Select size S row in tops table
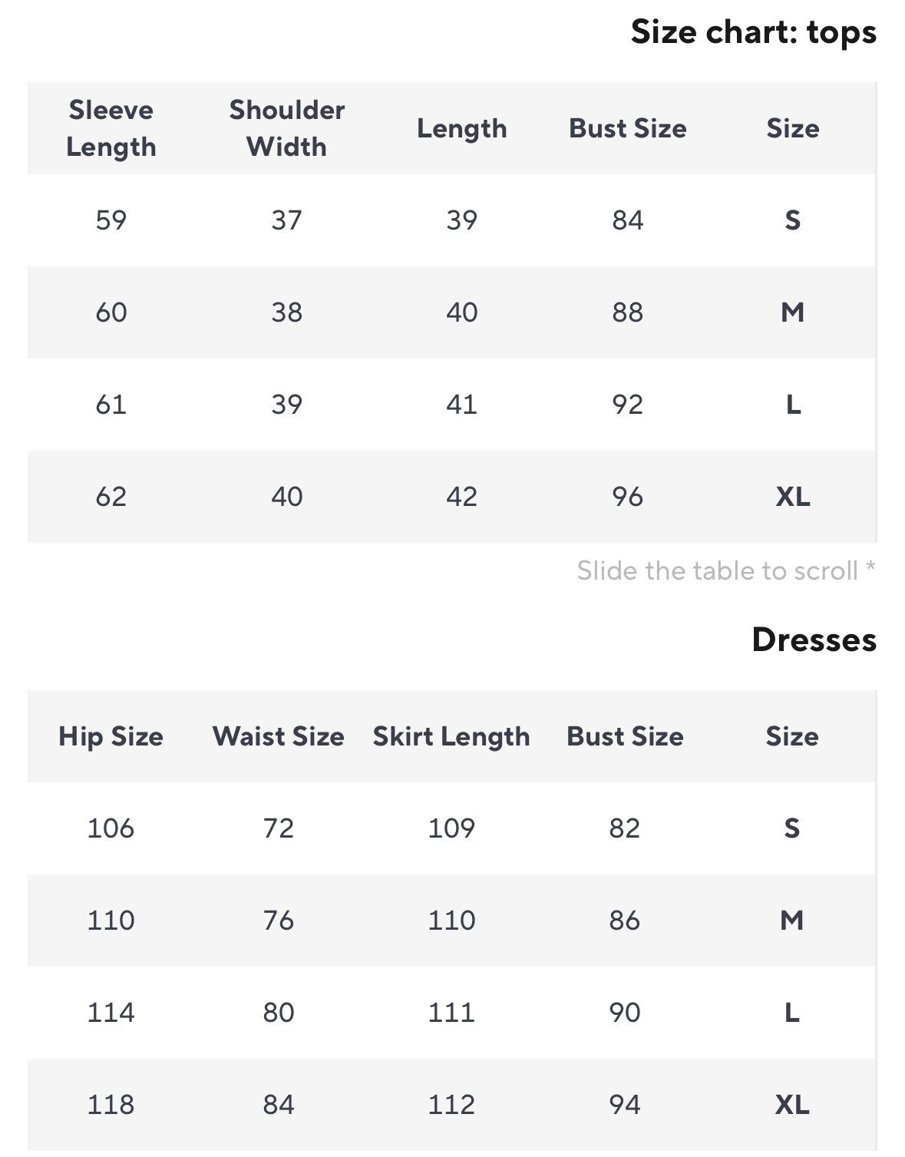This screenshot has width=905, height=1157. point(792,221)
